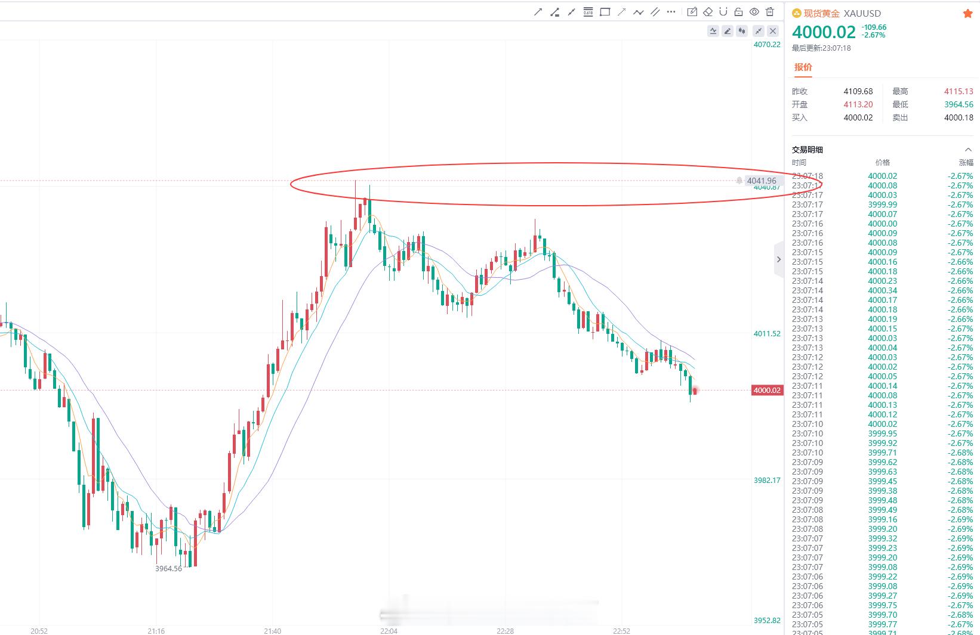Click the 4070.22 price axis label
This screenshot has height=635, width=980.
pos(767,45)
